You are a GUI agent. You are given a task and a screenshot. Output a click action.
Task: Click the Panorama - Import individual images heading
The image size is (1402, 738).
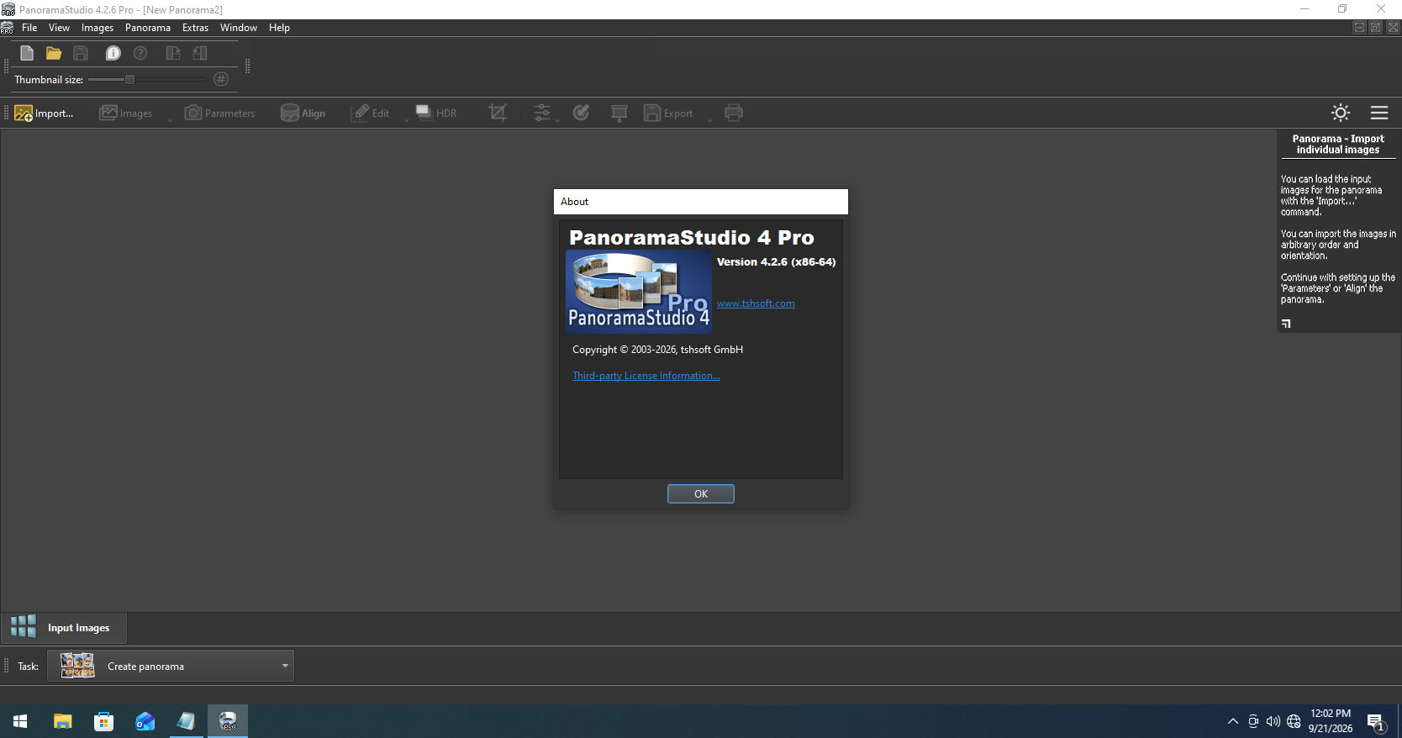(1338, 144)
